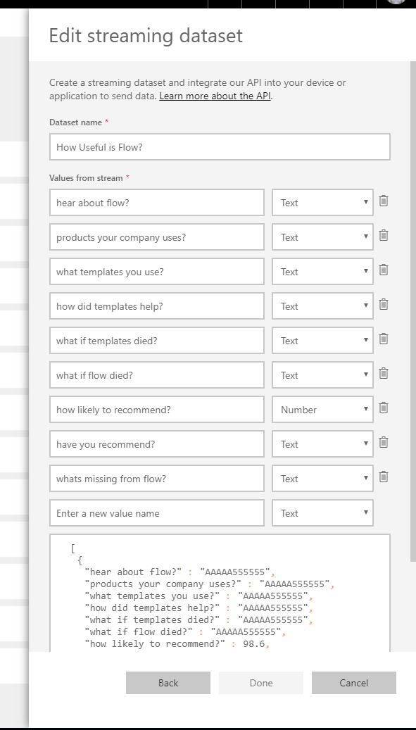
Task: Delete the 'how did templates help?' field
Action: (x=384, y=305)
